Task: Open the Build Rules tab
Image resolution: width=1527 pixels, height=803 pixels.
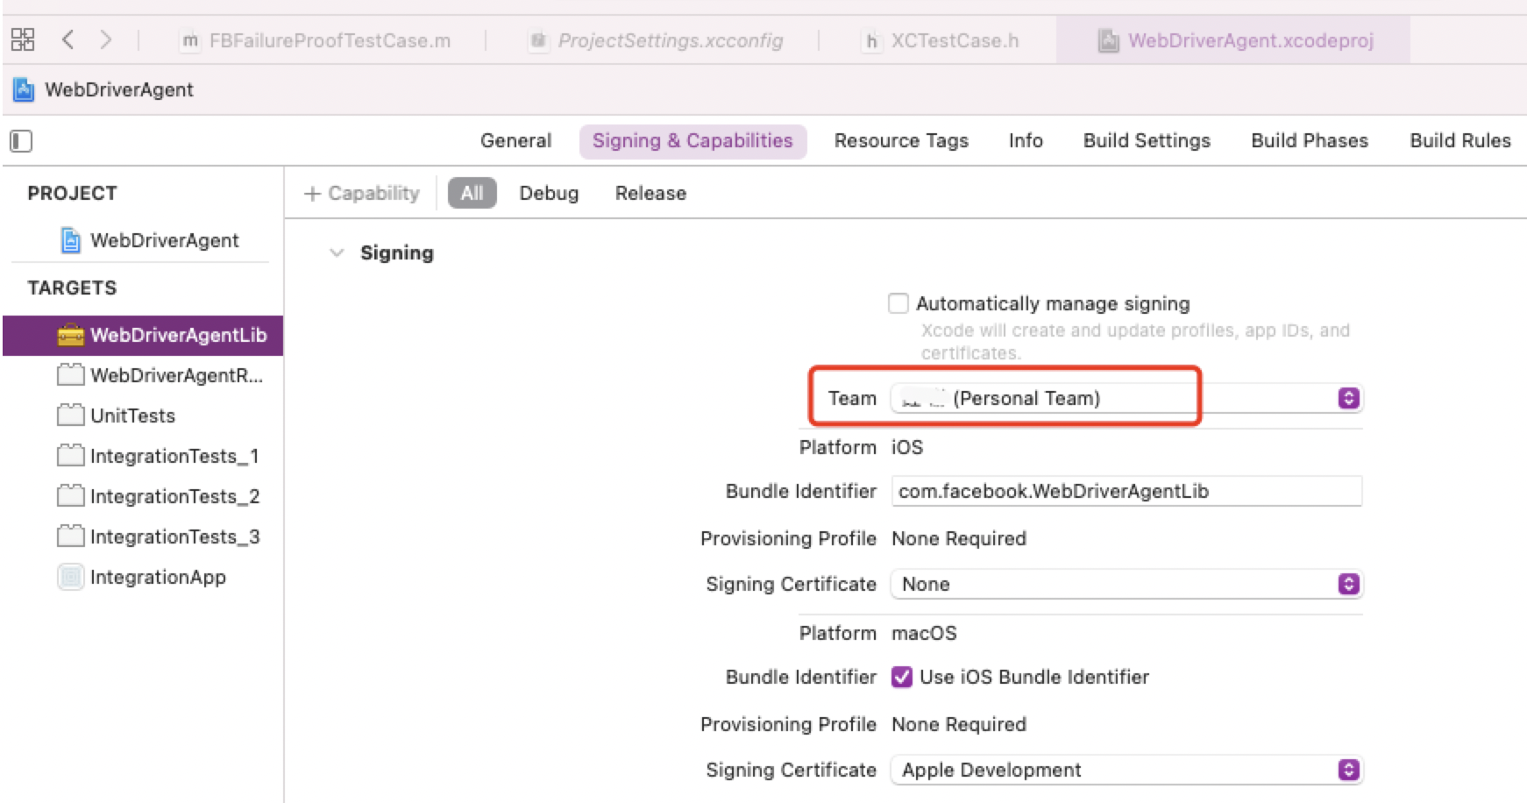Action: click(x=1460, y=141)
